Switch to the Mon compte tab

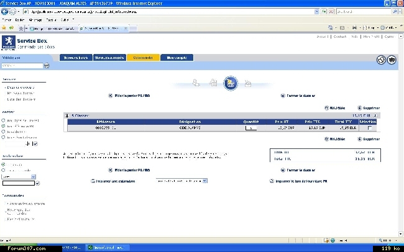(x=177, y=58)
